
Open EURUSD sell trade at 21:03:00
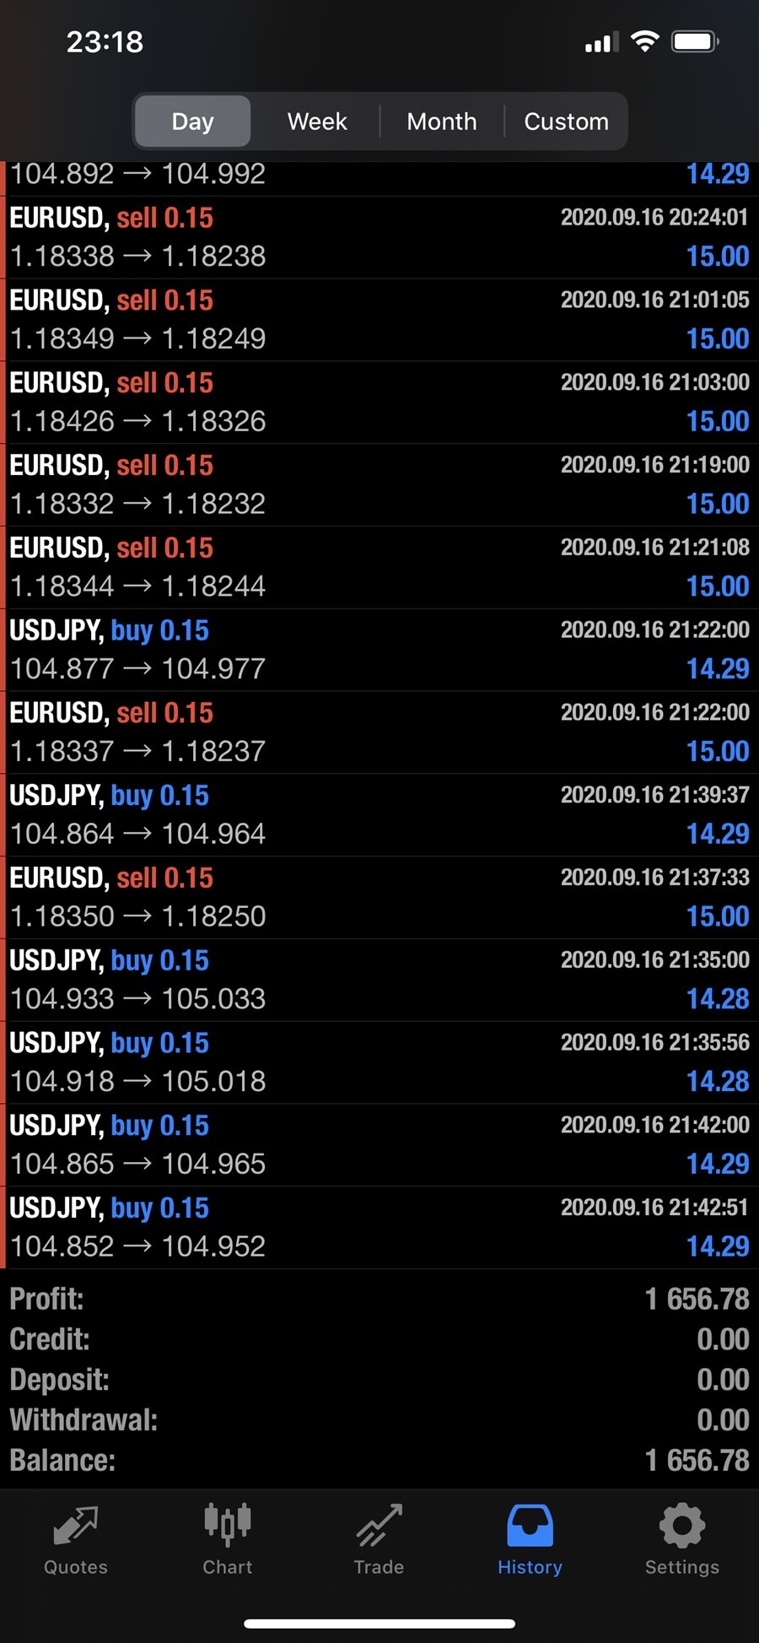(379, 403)
